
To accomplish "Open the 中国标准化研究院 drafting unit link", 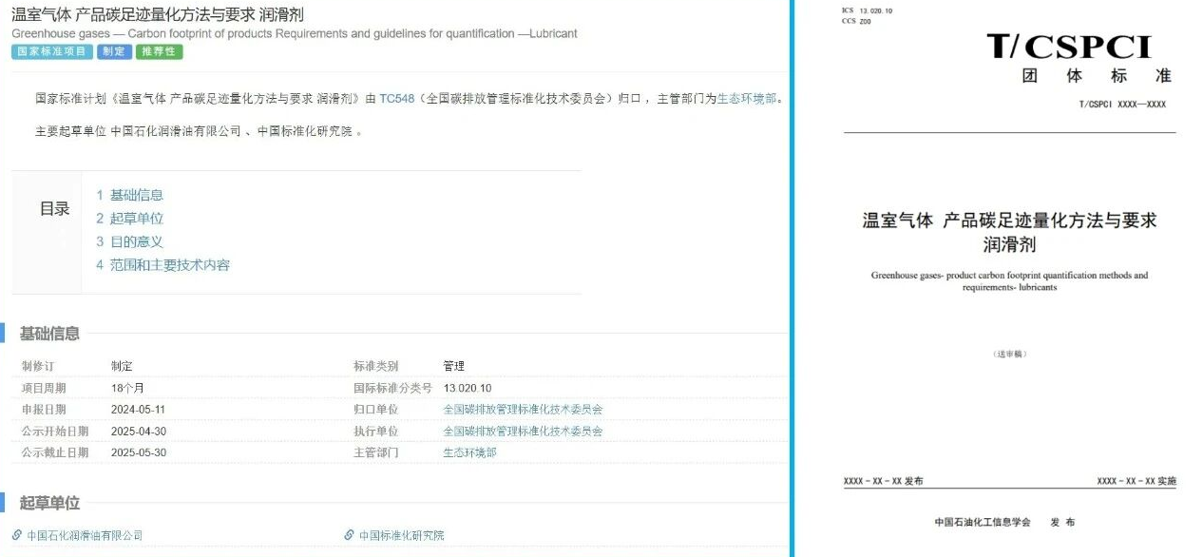I will 401,535.
